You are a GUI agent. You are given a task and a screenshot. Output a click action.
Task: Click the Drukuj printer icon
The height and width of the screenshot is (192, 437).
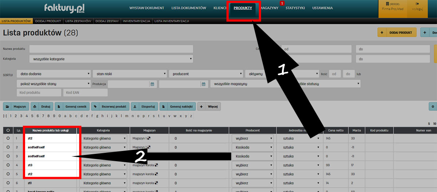coord(35,107)
